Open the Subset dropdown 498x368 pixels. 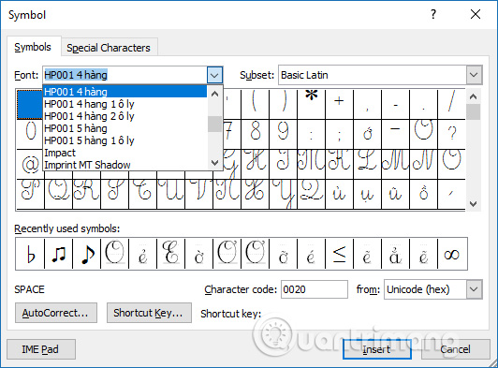point(474,75)
